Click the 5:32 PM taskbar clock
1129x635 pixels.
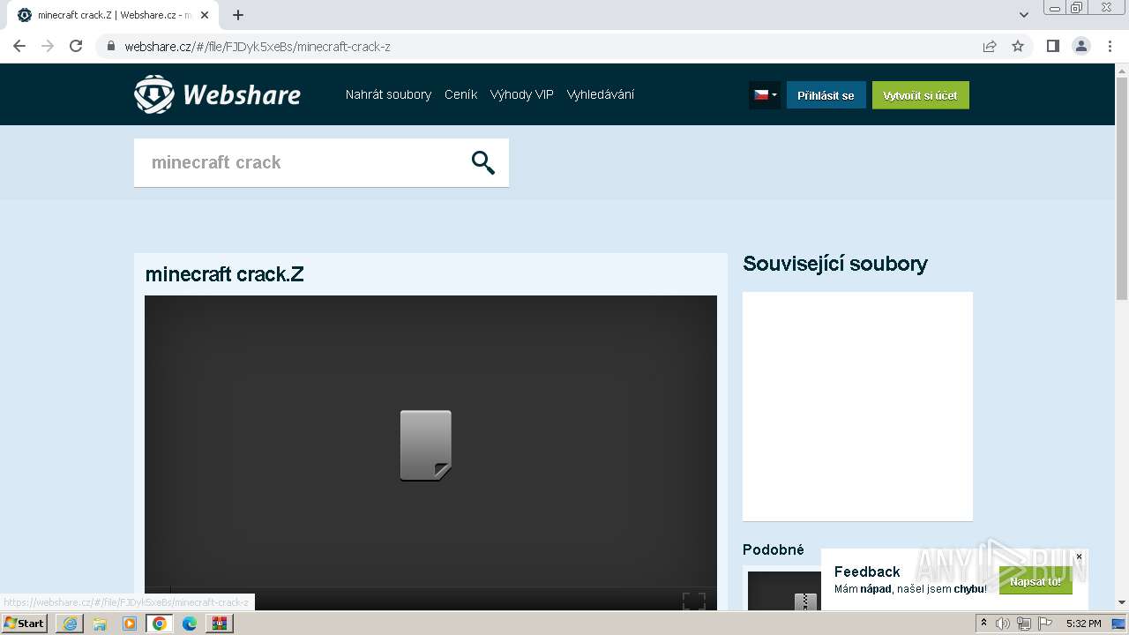pos(1084,624)
